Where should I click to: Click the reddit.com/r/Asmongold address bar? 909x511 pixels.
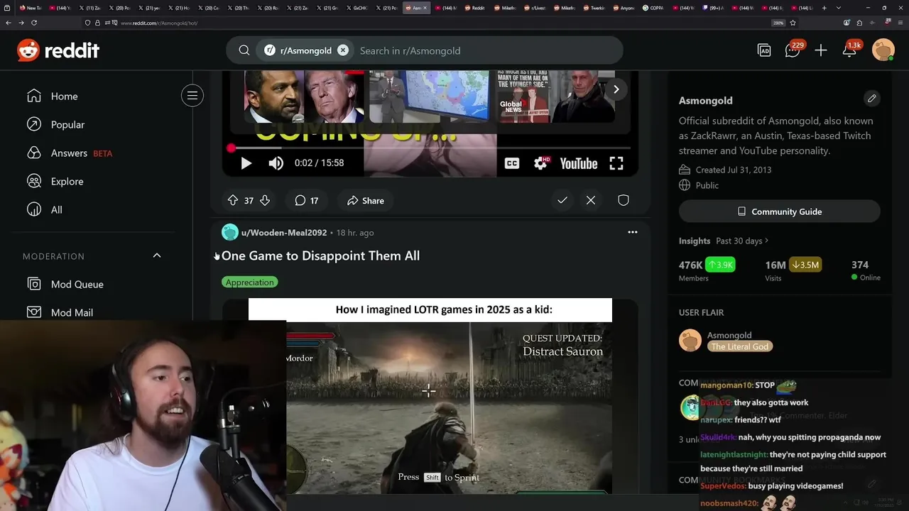click(x=426, y=23)
